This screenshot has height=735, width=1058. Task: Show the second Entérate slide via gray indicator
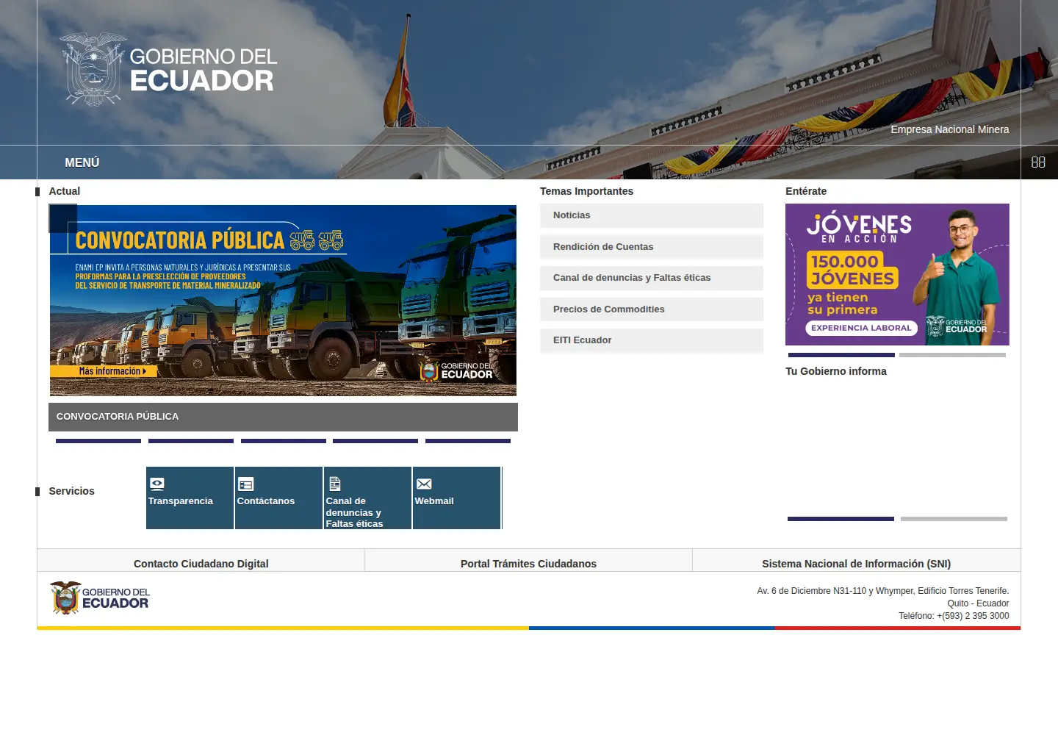[952, 355]
